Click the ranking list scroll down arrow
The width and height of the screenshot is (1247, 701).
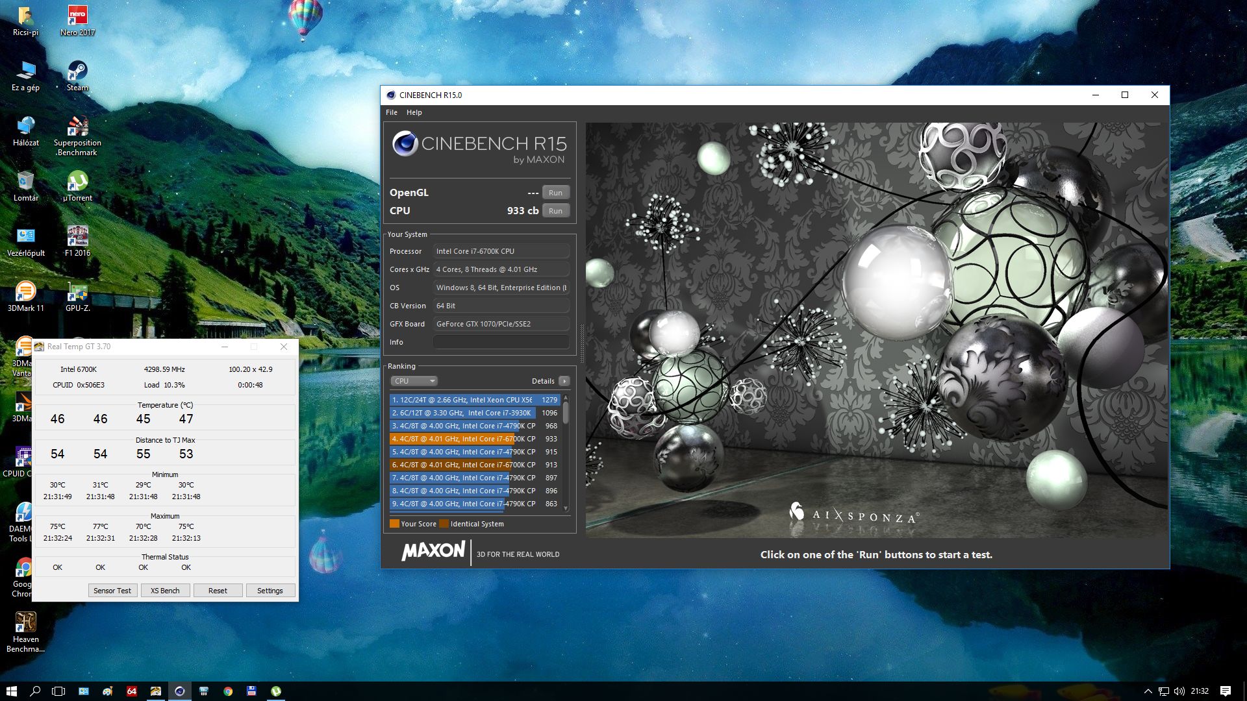coord(566,508)
